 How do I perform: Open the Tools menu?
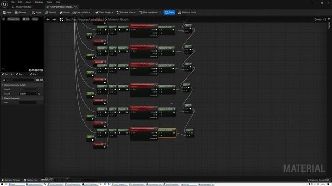click(x=49, y=2)
